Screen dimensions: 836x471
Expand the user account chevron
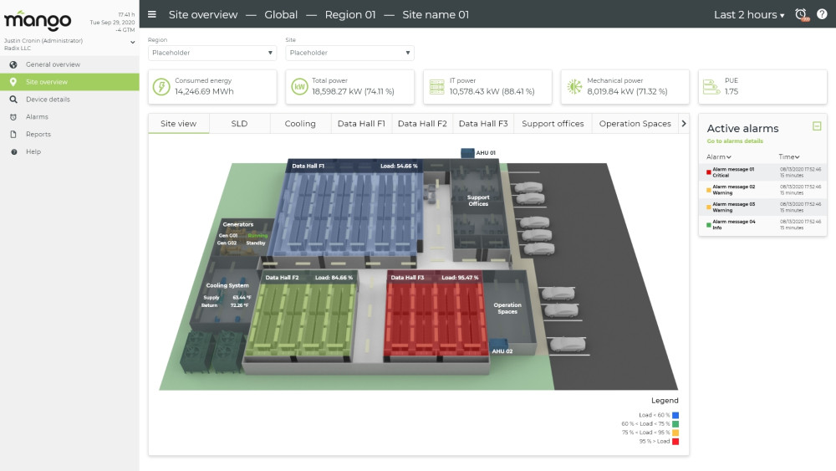pyautogui.click(x=133, y=41)
